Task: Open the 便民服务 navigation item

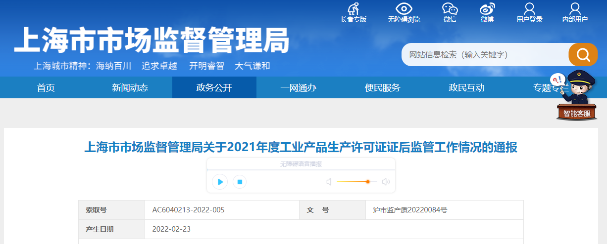Action: tap(382, 88)
